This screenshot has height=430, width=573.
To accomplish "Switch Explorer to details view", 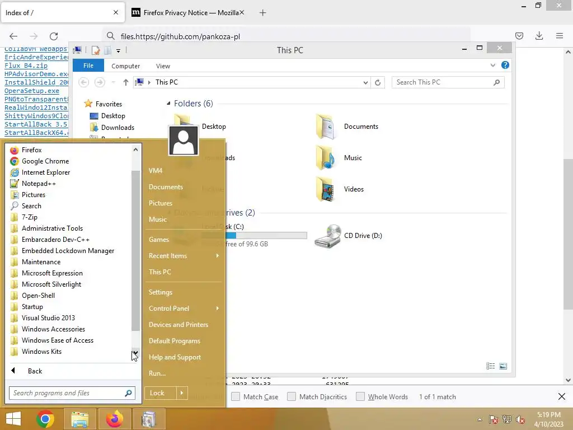I will 490,366.
